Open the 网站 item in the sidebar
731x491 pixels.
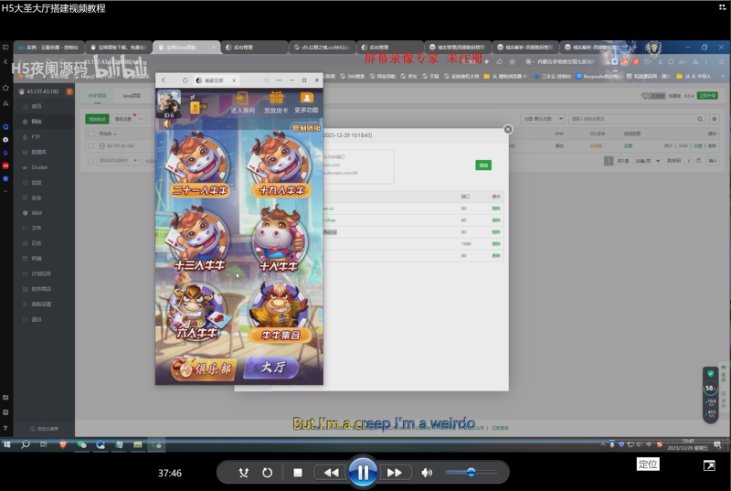click(37, 121)
